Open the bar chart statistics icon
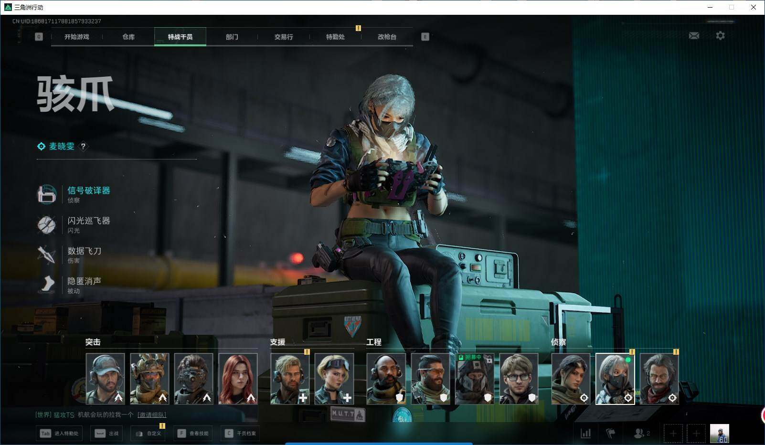 (585, 434)
